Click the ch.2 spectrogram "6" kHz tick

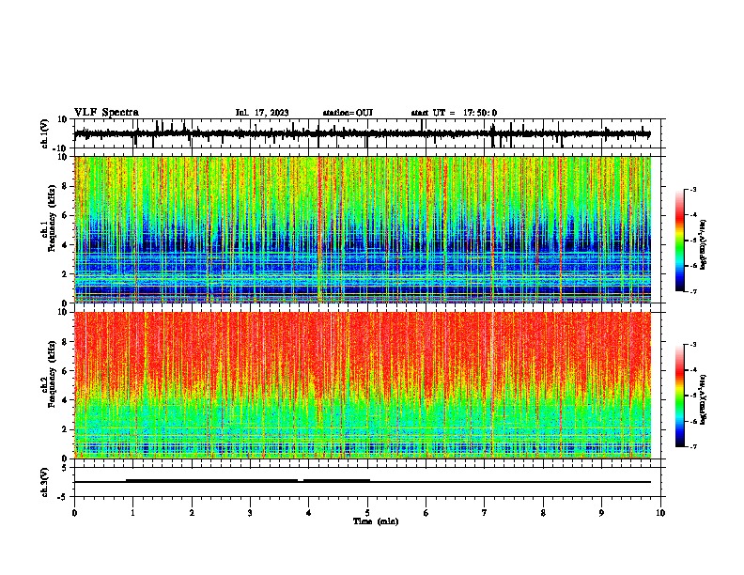(66, 371)
